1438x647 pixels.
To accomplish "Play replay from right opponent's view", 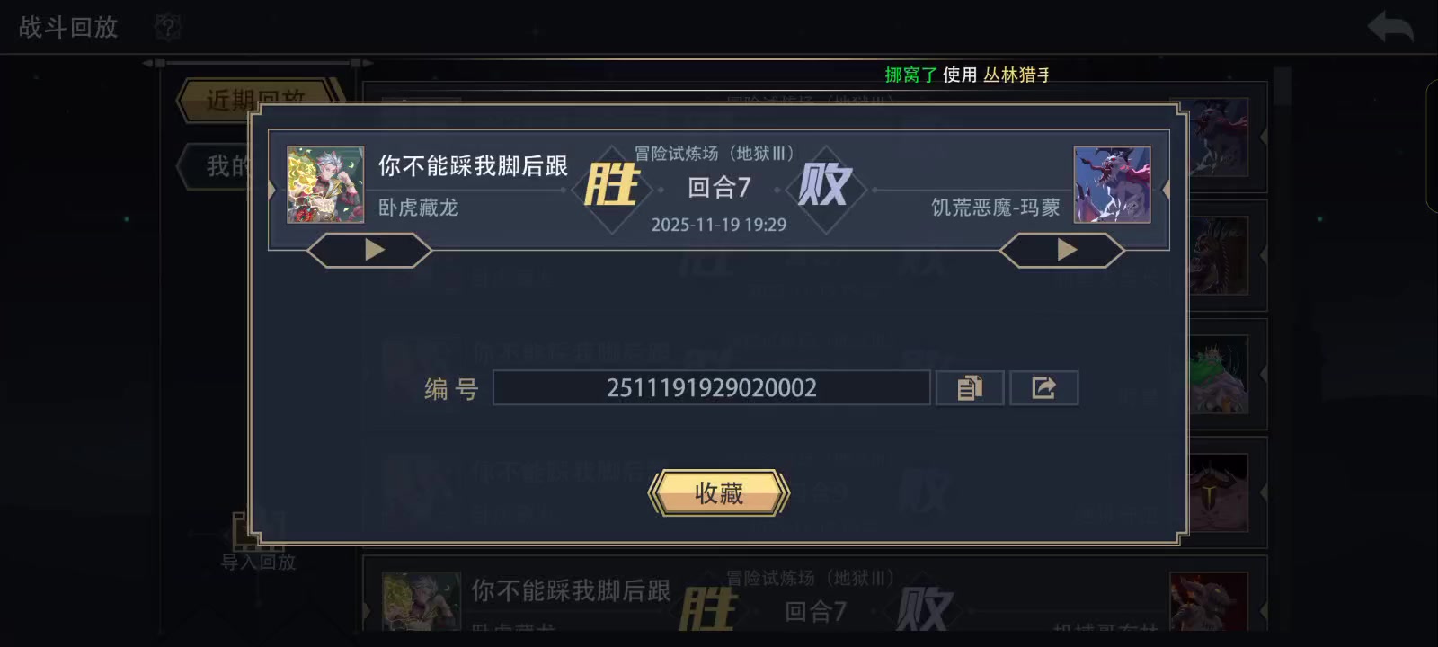I will 1062,250.
